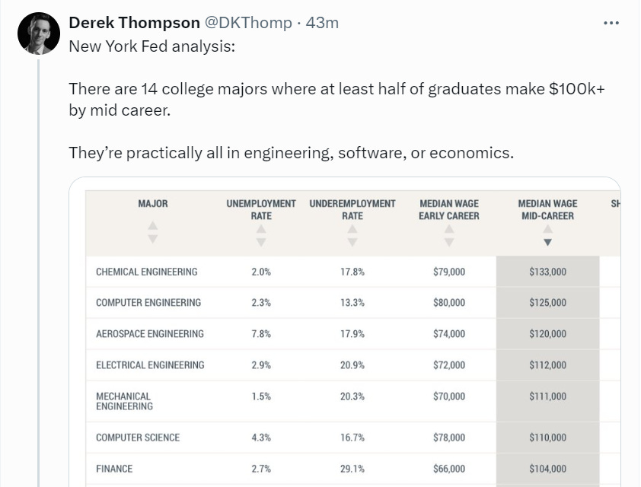
Task: Open the 43m tweet timestamp
Action: 322,23
